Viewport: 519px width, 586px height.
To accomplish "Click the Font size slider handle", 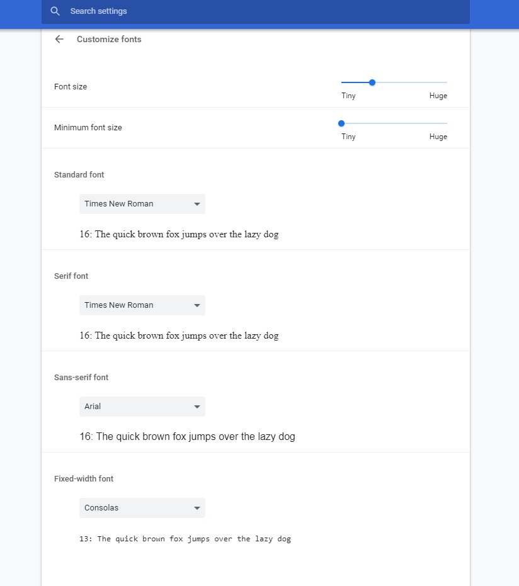I will [372, 82].
